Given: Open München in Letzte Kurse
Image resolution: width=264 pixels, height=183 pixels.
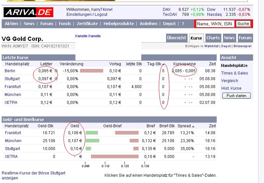Looking at the screenshot, I should tap(13, 94).
